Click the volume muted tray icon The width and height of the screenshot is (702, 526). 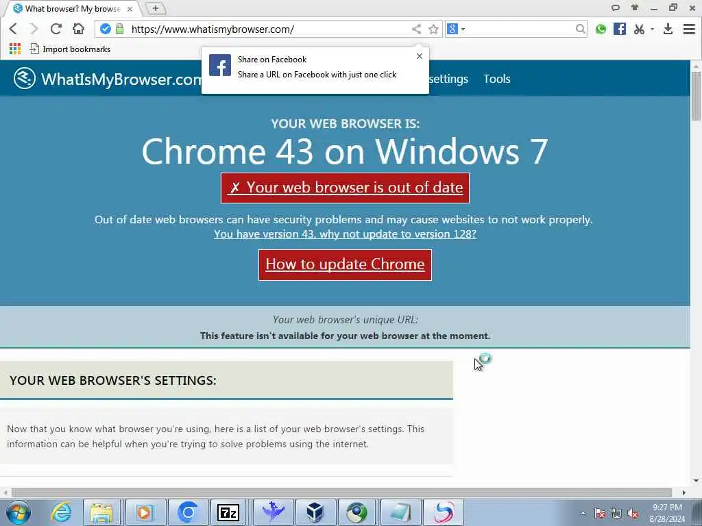pyautogui.click(x=633, y=514)
